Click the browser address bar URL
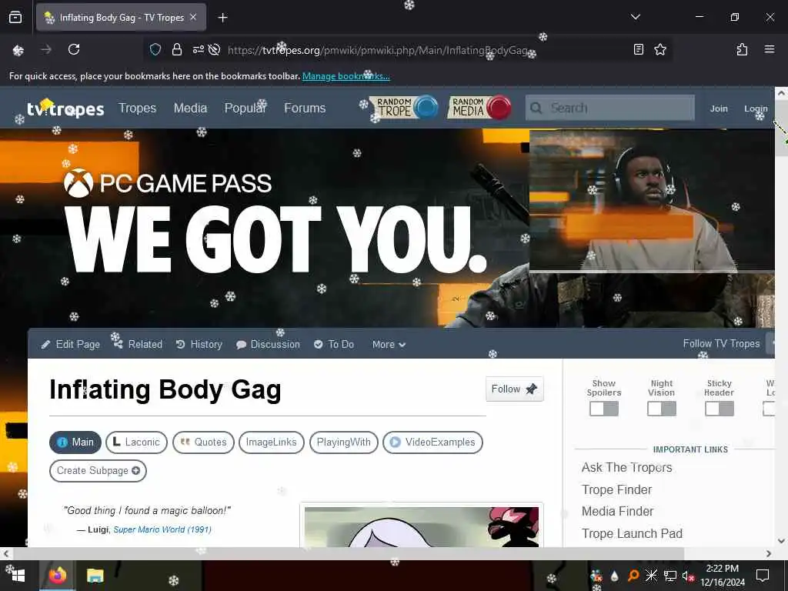Image resolution: width=788 pixels, height=591 pixels. (377, 50)
